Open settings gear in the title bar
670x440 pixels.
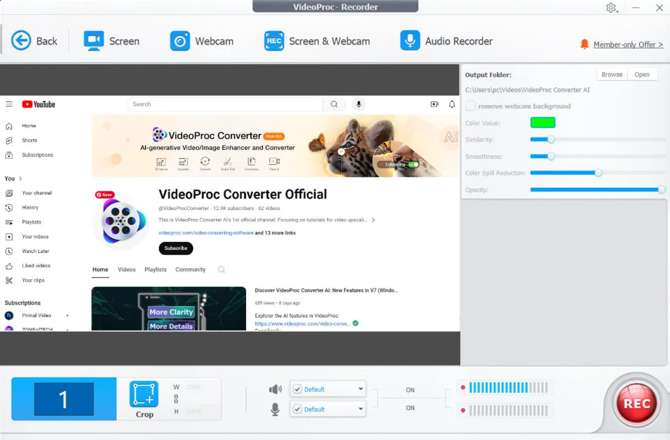(x=611, y=8)
